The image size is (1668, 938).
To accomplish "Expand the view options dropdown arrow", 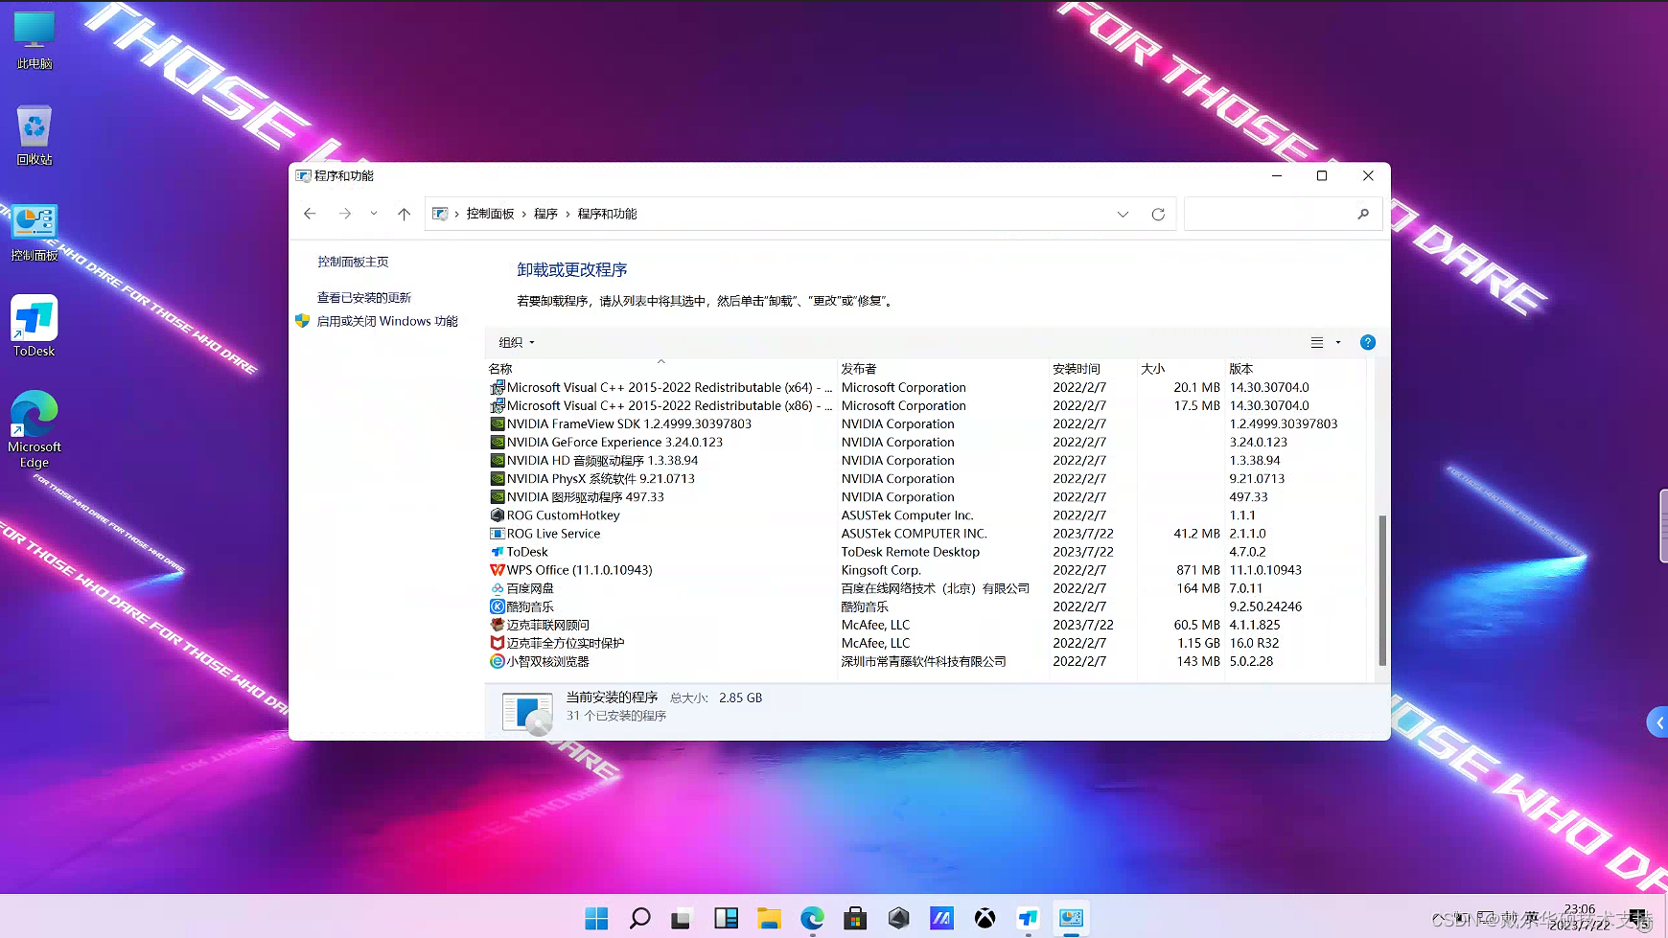I will [x=1338, y=342].
